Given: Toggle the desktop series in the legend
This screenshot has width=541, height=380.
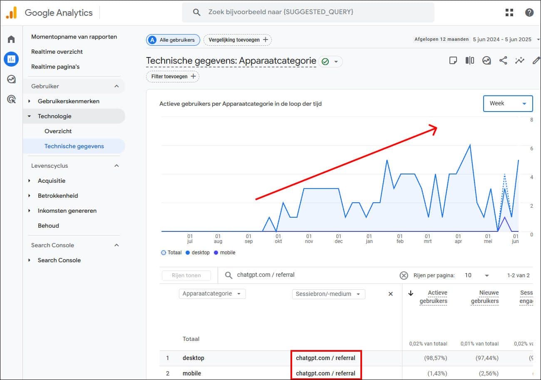Looking at the screenshot, I should [198, 252].
